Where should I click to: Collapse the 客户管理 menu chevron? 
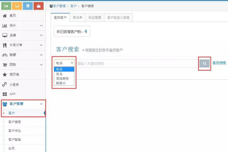[x=41, y=104]
